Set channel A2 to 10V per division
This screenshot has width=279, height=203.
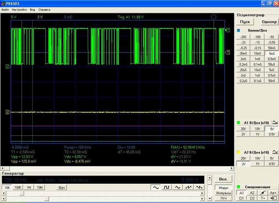click(257, 158)
